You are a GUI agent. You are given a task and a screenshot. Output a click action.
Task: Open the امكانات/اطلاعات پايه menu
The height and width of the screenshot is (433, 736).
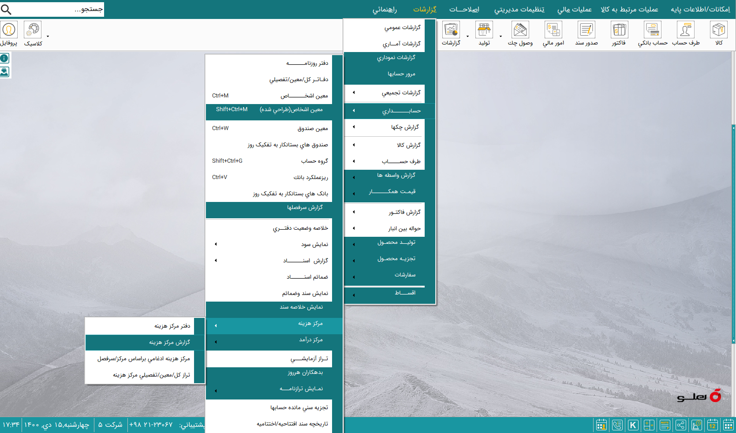(x=700, y=9)
